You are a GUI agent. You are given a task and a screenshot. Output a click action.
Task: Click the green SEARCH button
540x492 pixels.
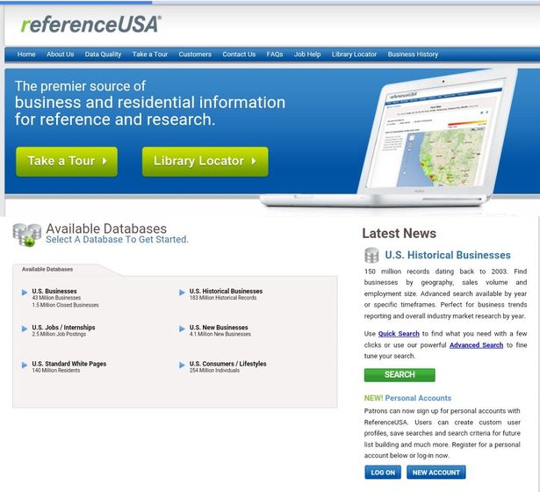tap(400, 375)
